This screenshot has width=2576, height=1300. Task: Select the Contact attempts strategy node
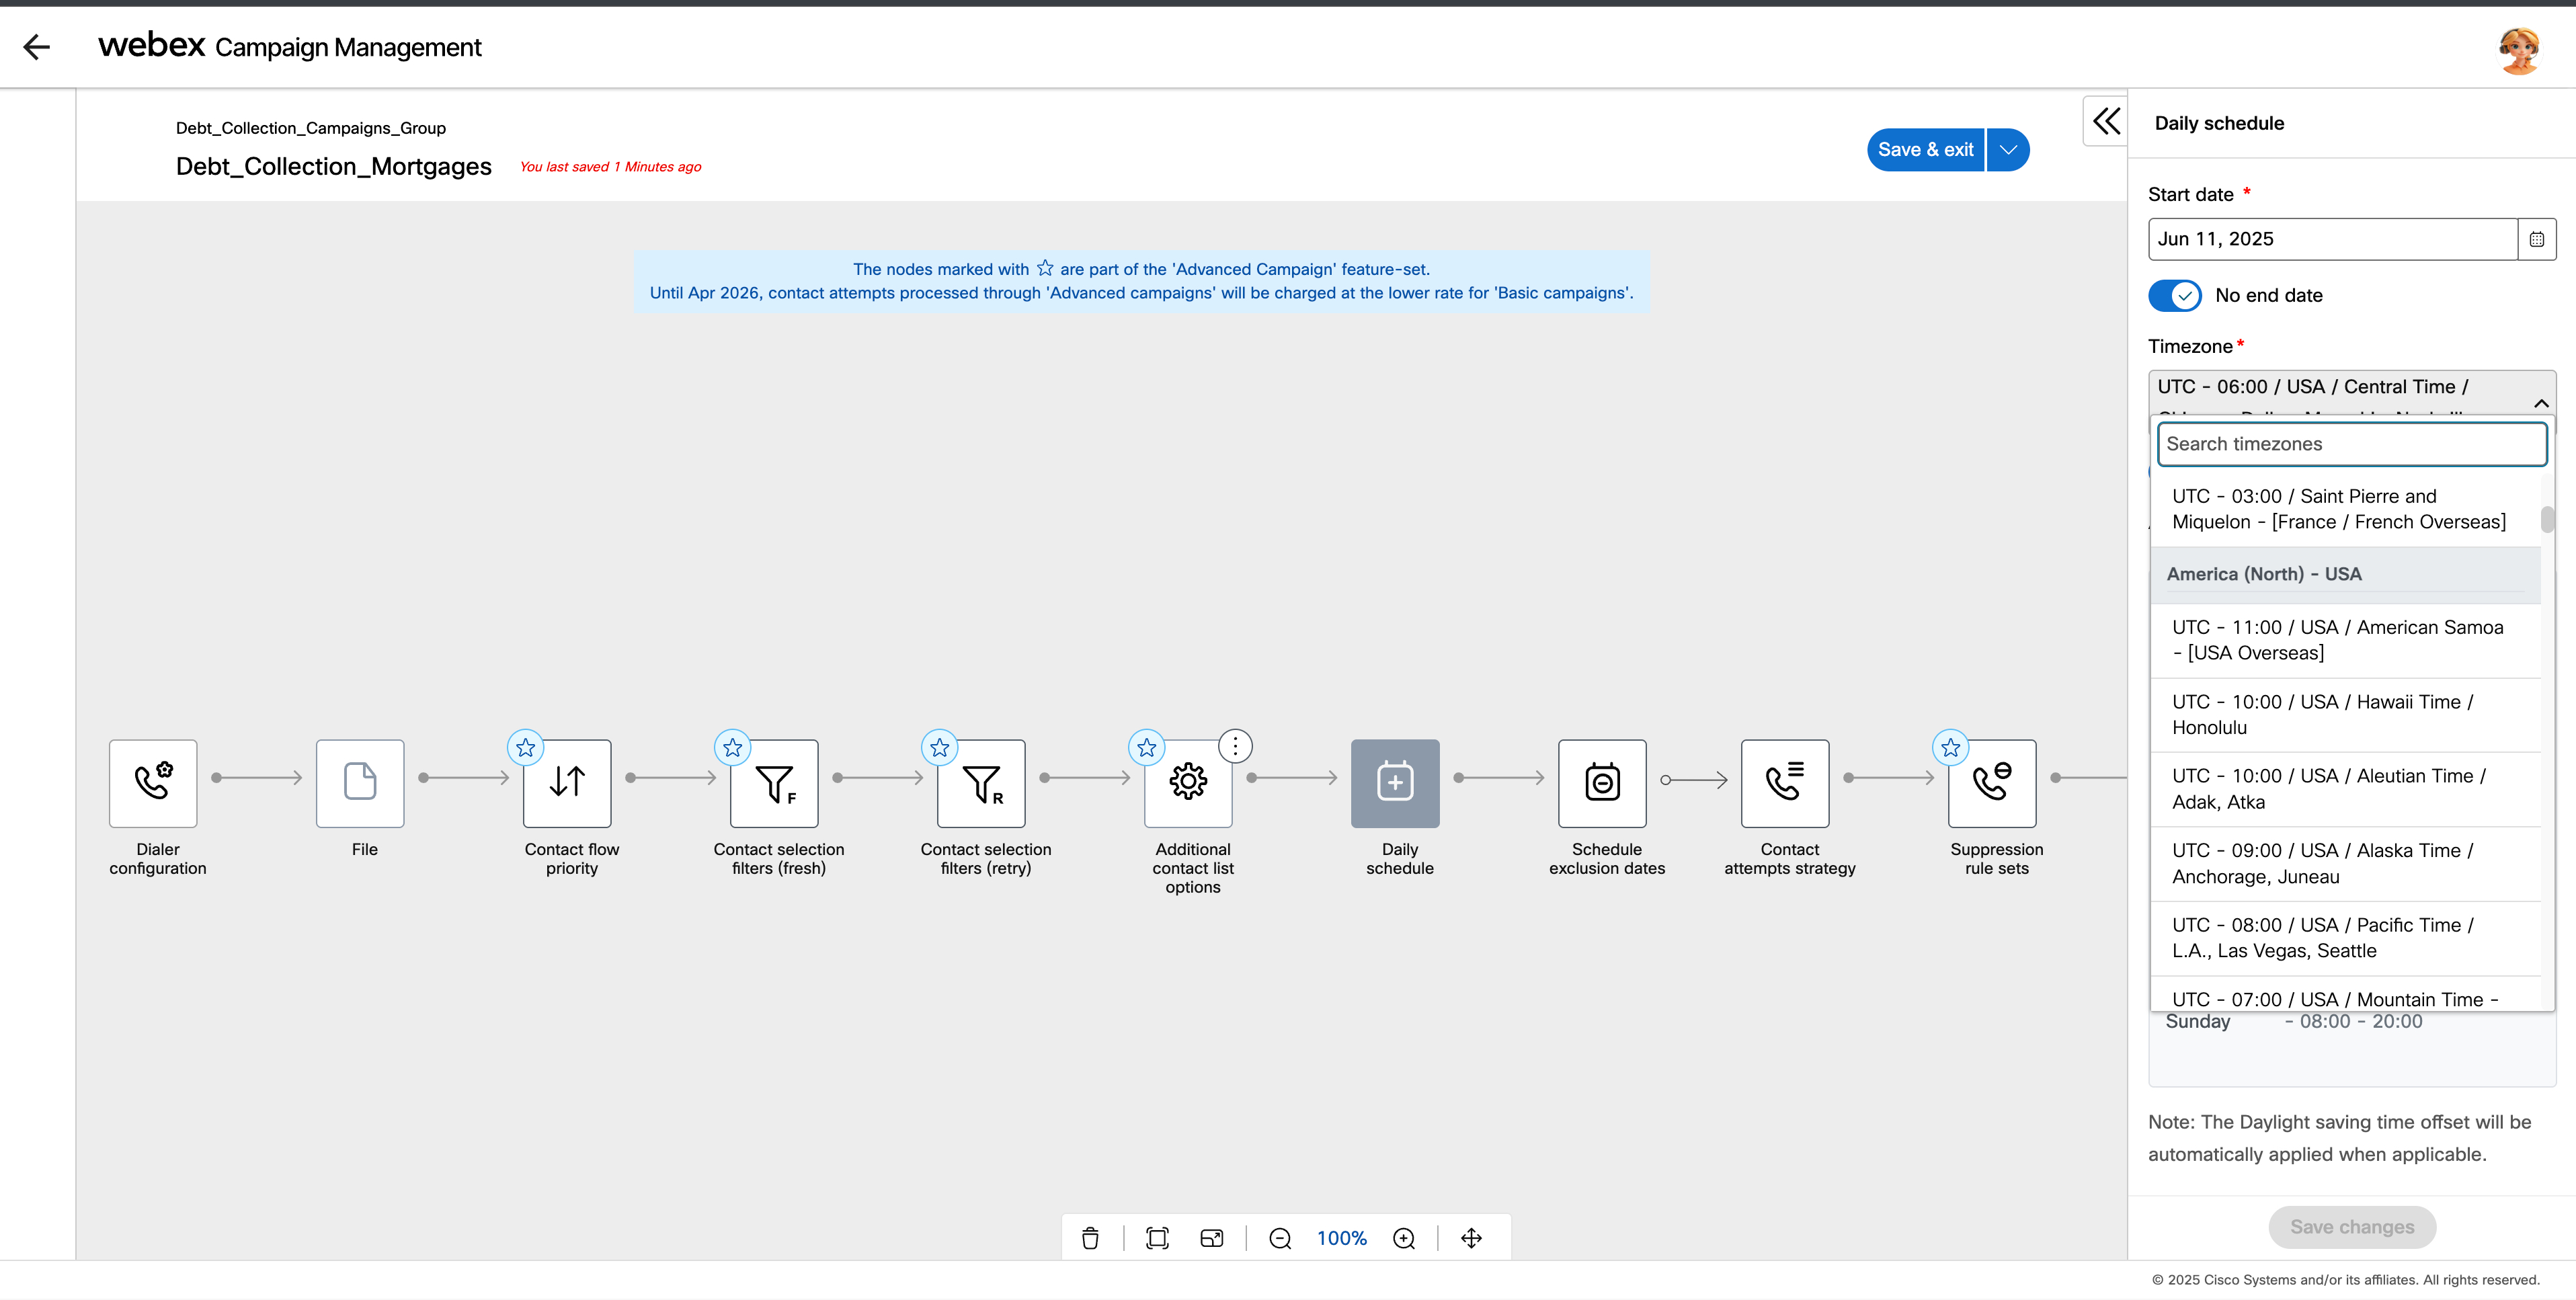1785,782
